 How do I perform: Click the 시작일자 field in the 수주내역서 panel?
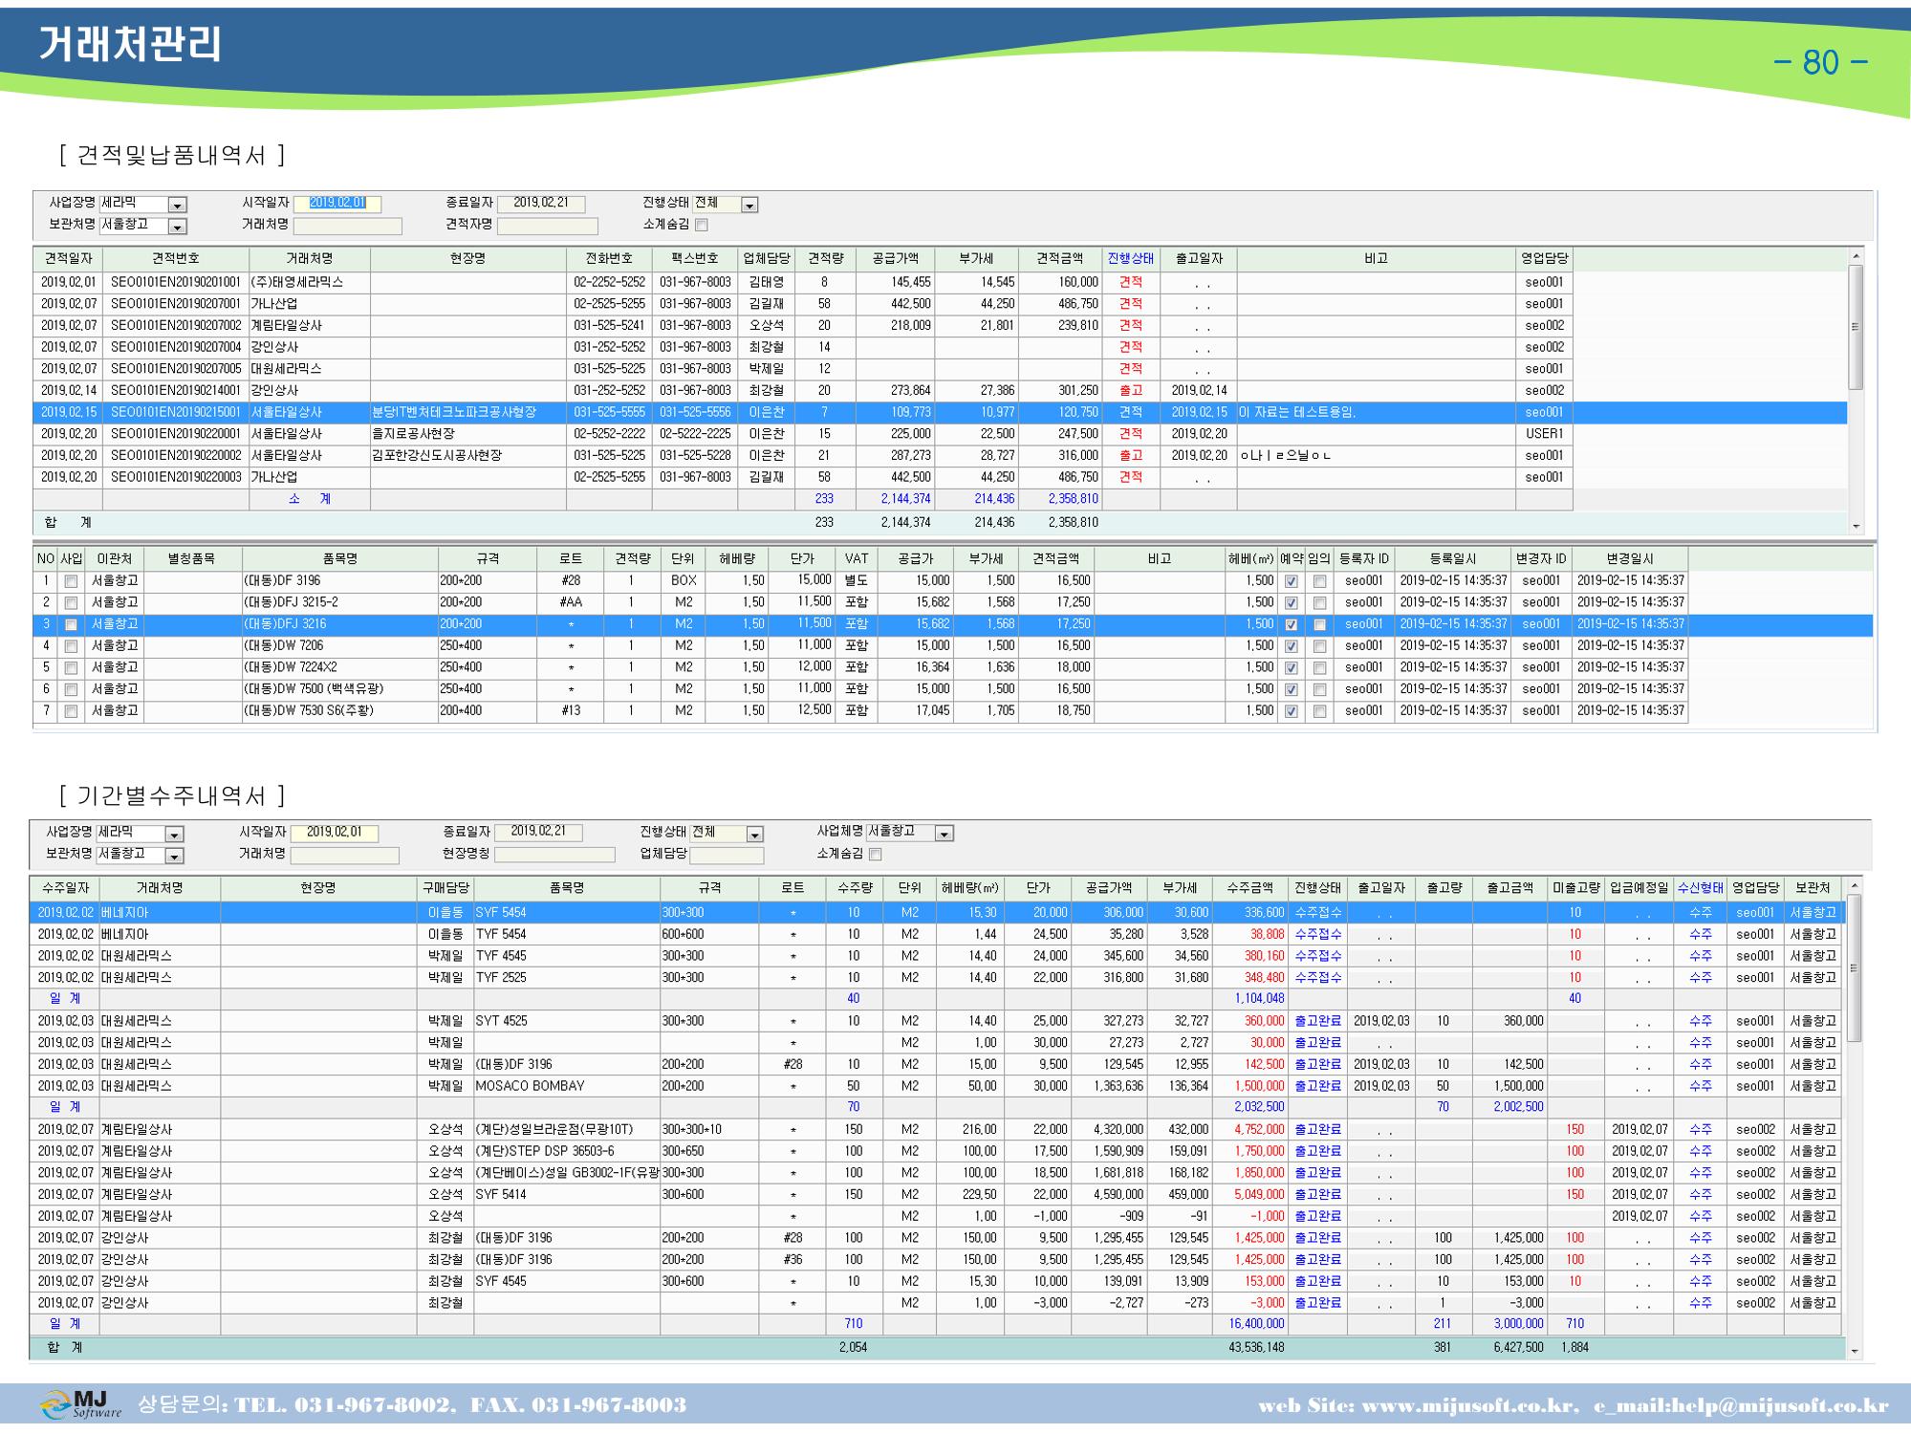pyautogui.click(x=335, y=833)
